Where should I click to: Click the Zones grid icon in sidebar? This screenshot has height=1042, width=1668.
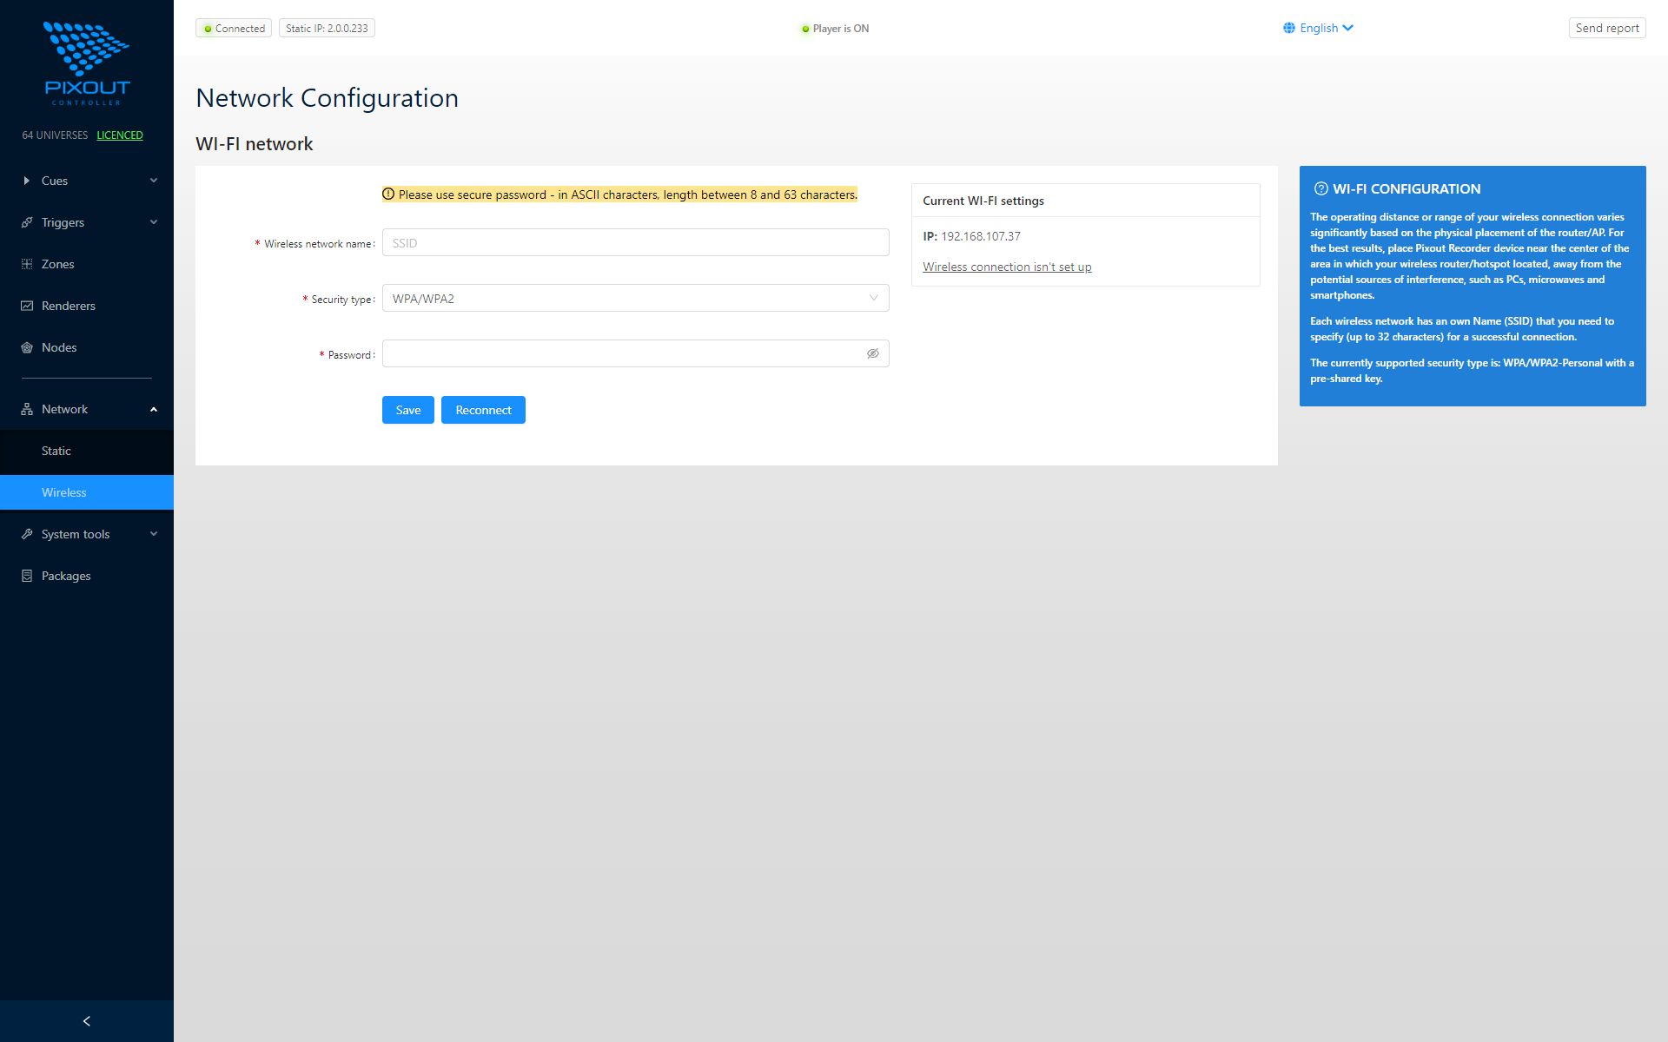27,264
